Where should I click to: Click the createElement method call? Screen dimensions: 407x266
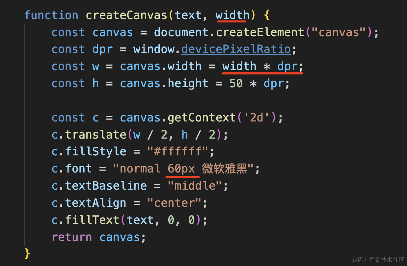coord(260,32)
